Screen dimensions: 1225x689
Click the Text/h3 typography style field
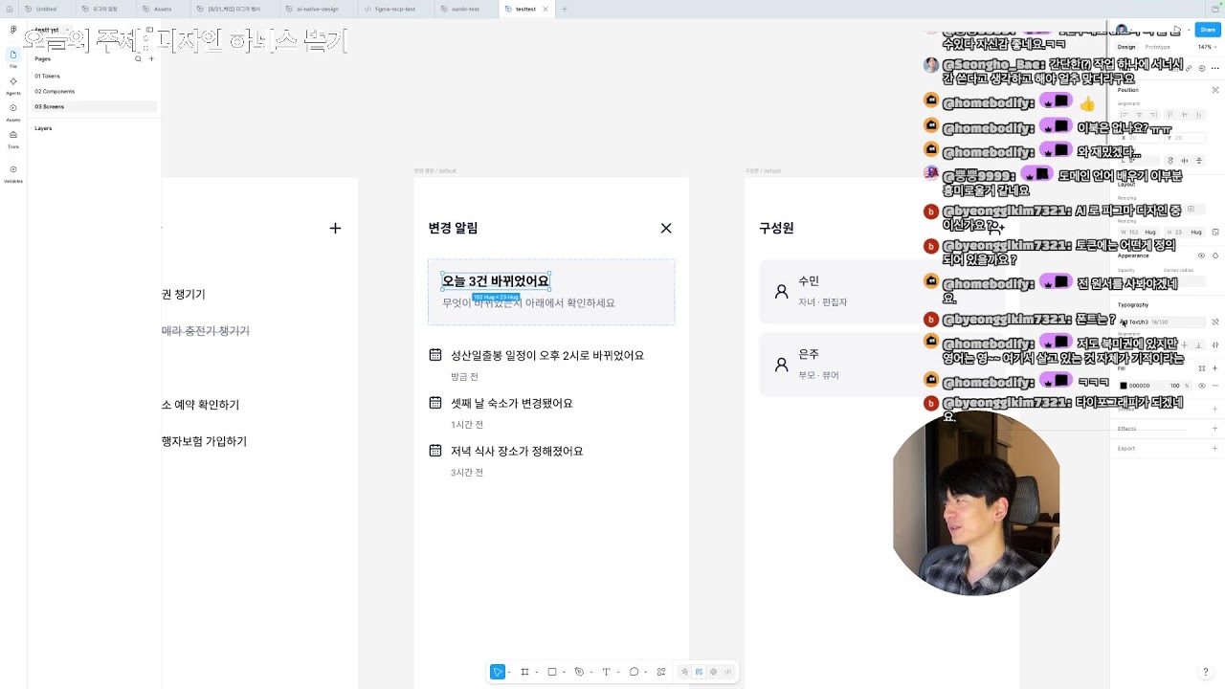1161,322
